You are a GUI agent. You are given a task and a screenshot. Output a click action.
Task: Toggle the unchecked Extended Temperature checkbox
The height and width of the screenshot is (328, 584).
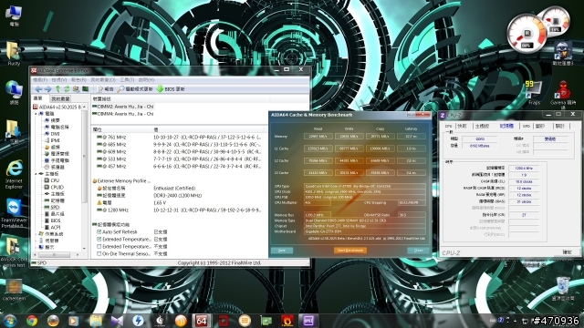click(99, 247)
